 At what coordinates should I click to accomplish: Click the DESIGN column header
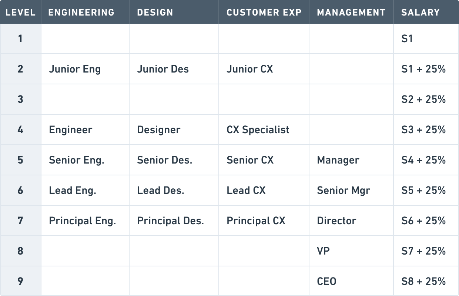(155, 12)
